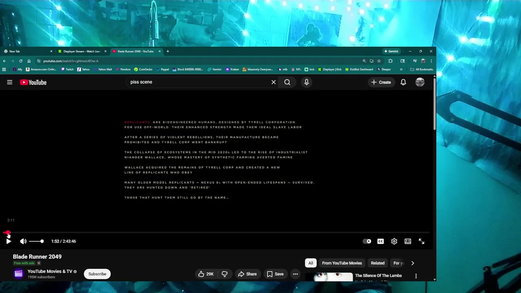
Task: Open the Pandora bookmark
Action: coord(123,70)
